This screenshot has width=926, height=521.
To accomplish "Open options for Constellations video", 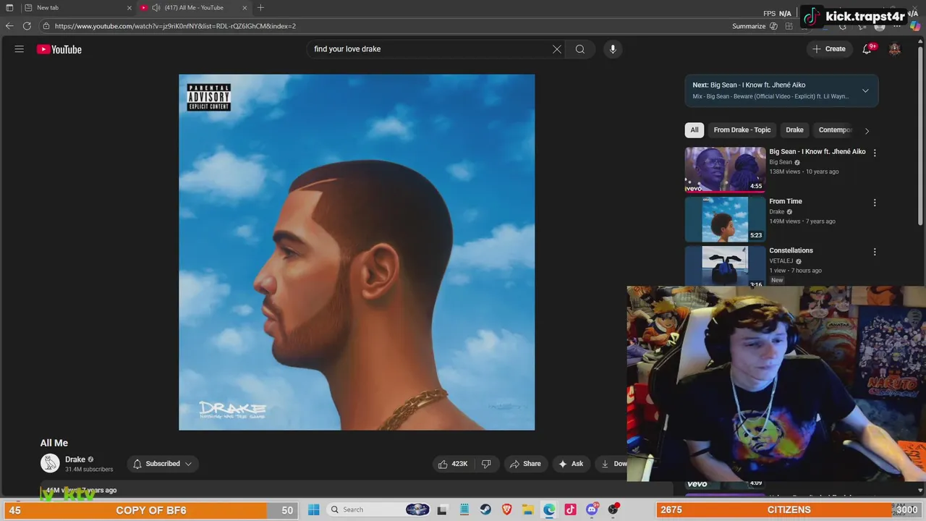I will coord(875,252).
